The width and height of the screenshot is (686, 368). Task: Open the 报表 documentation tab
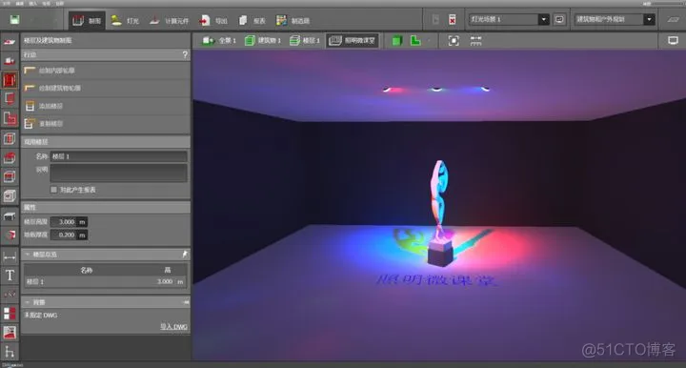pos(252,21)
